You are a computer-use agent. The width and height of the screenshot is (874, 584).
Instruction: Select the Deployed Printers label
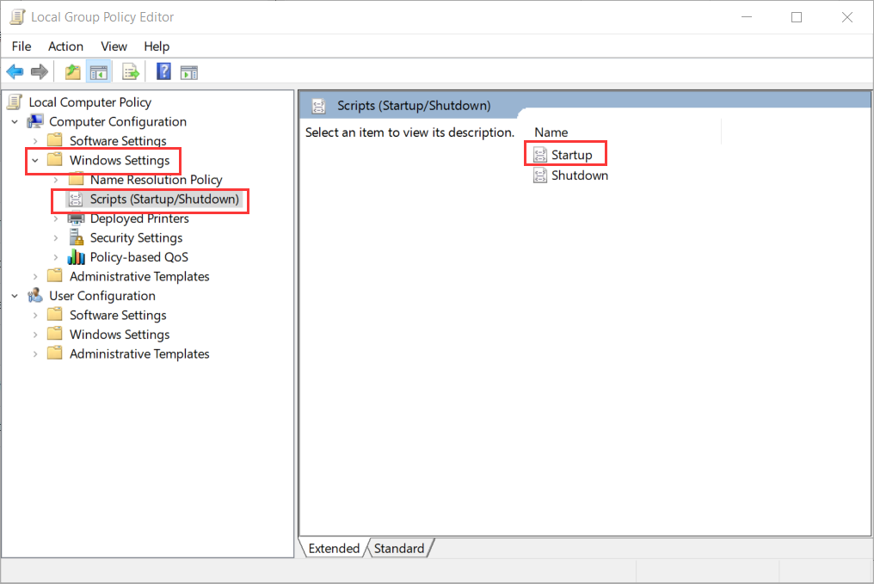click(139, 218)
